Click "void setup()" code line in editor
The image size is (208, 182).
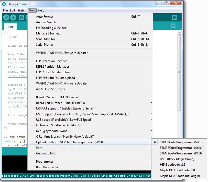click(15, 141)
